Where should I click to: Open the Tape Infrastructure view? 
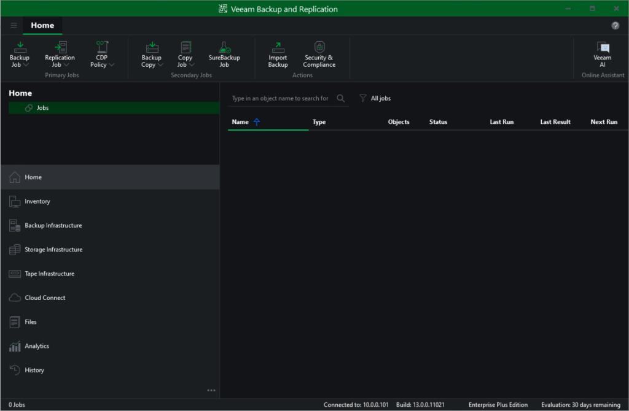[49, 274]
